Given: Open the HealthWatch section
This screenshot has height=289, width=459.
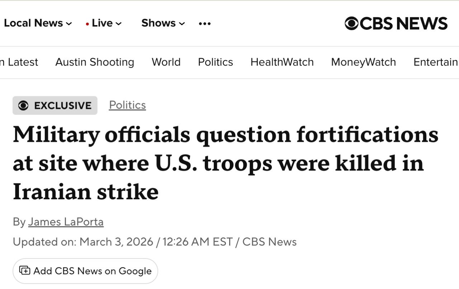Looking at the screenshot, I should pos(282,62).
